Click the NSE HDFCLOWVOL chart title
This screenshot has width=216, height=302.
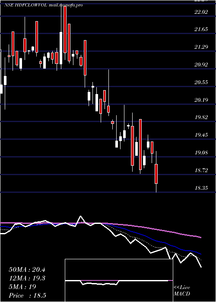(x=43, y=5)
